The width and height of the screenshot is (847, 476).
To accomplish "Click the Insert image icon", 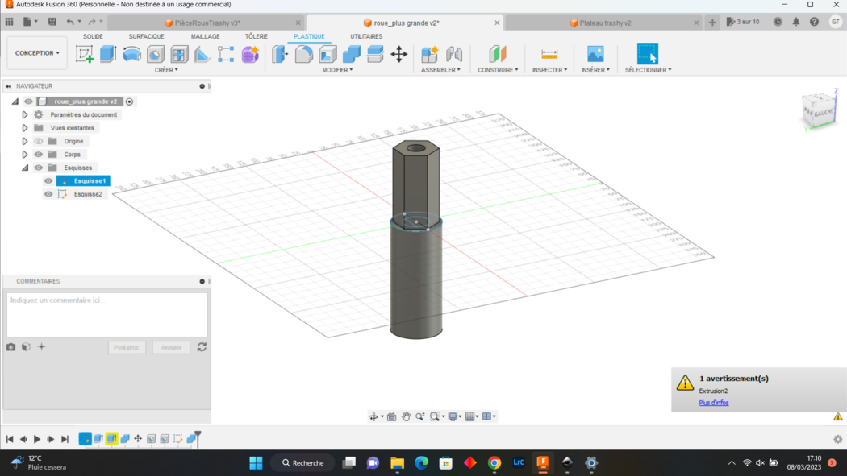I will [x=595, y=54].
